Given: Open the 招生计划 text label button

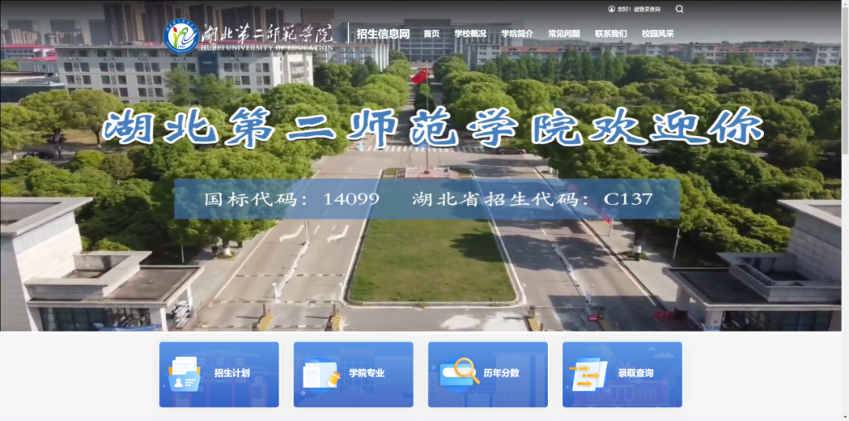Looking at the screenshot, I should tap(232, 373).
